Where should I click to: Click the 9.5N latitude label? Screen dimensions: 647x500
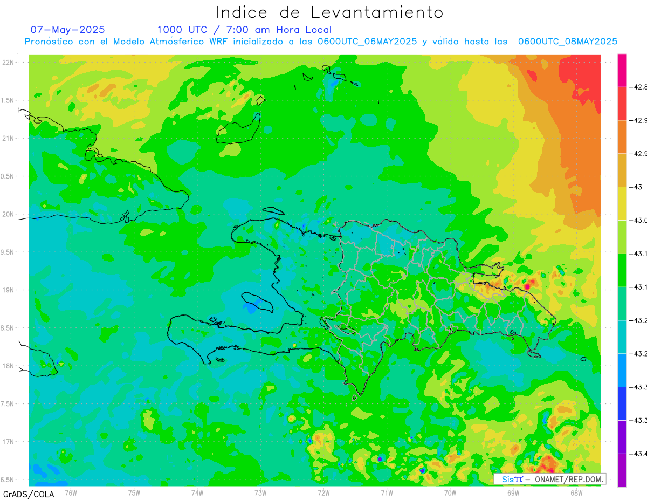pos(8,252)
